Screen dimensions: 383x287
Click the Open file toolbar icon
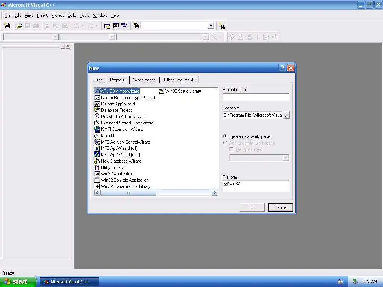click(x=19, y=26)
